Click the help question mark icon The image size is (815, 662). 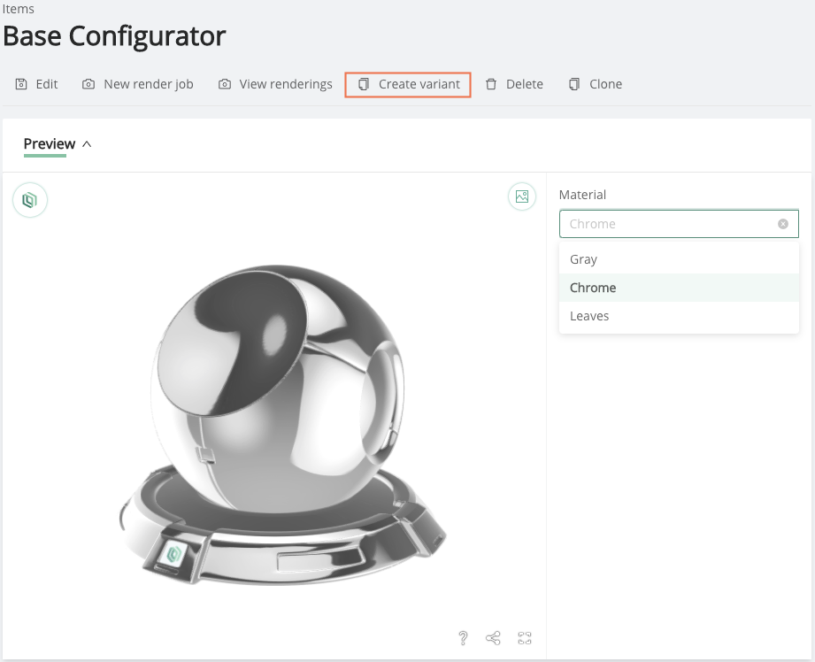point(463,638)
